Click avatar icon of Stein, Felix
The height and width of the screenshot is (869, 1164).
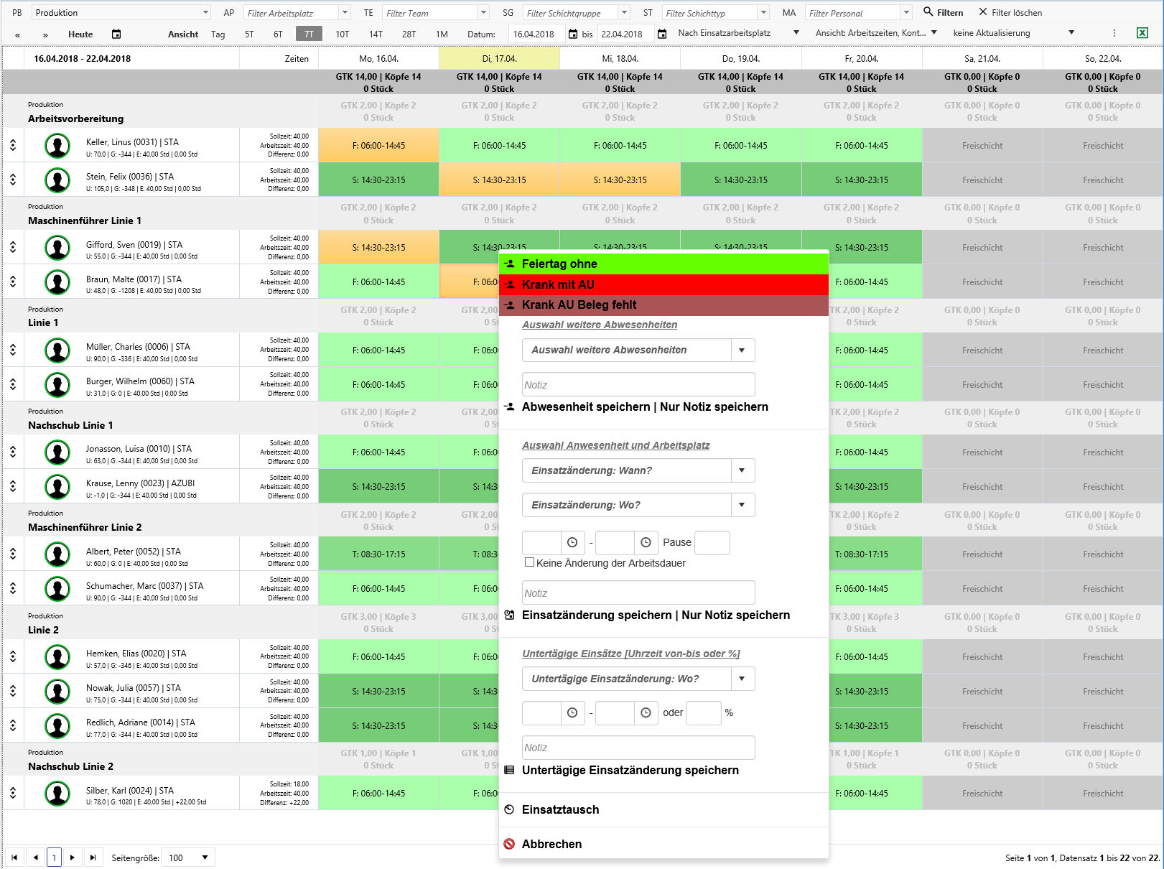57,180
